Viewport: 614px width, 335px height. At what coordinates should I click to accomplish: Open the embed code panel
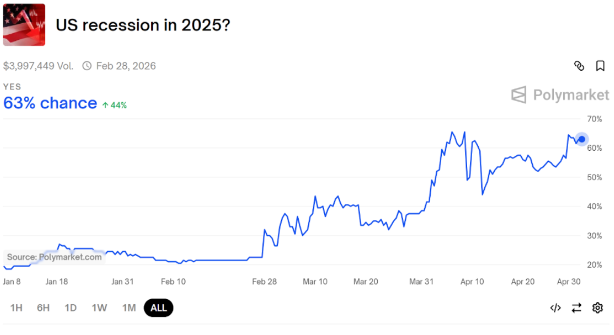[x=555, y=308]
